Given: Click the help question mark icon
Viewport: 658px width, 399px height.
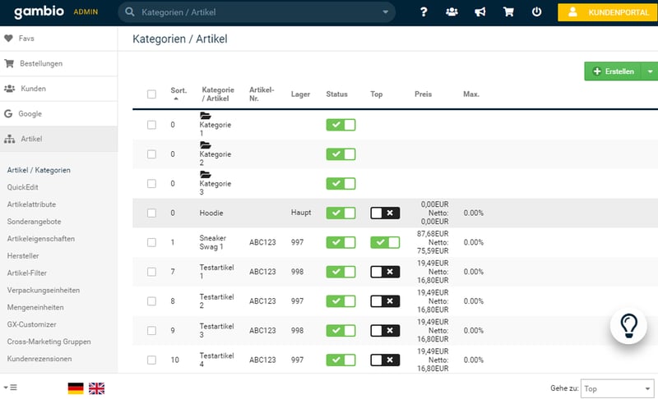Looking at the screenshot, I should pyautogui.click(x=424, y=12).
